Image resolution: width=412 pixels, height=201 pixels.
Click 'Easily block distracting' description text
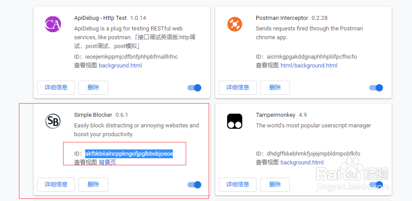tap(137, 130)
